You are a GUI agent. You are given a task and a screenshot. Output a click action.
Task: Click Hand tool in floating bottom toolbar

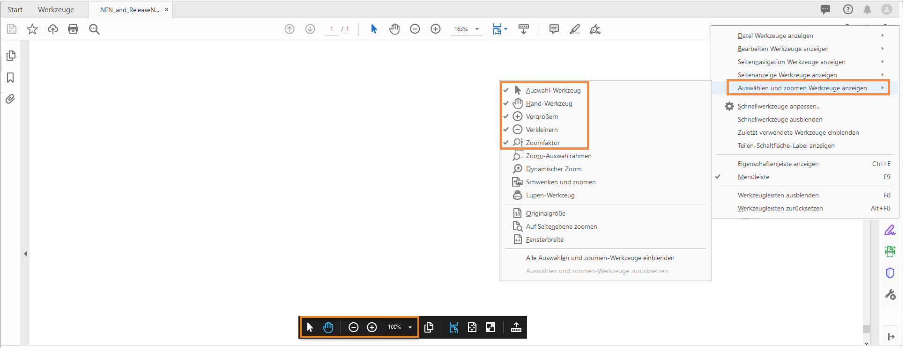[x=328, y=327]
